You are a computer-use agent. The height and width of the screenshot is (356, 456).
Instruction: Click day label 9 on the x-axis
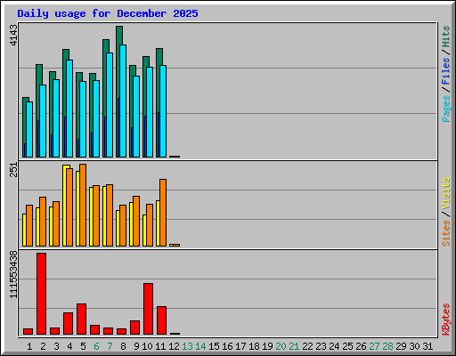(x=136, y=346)
